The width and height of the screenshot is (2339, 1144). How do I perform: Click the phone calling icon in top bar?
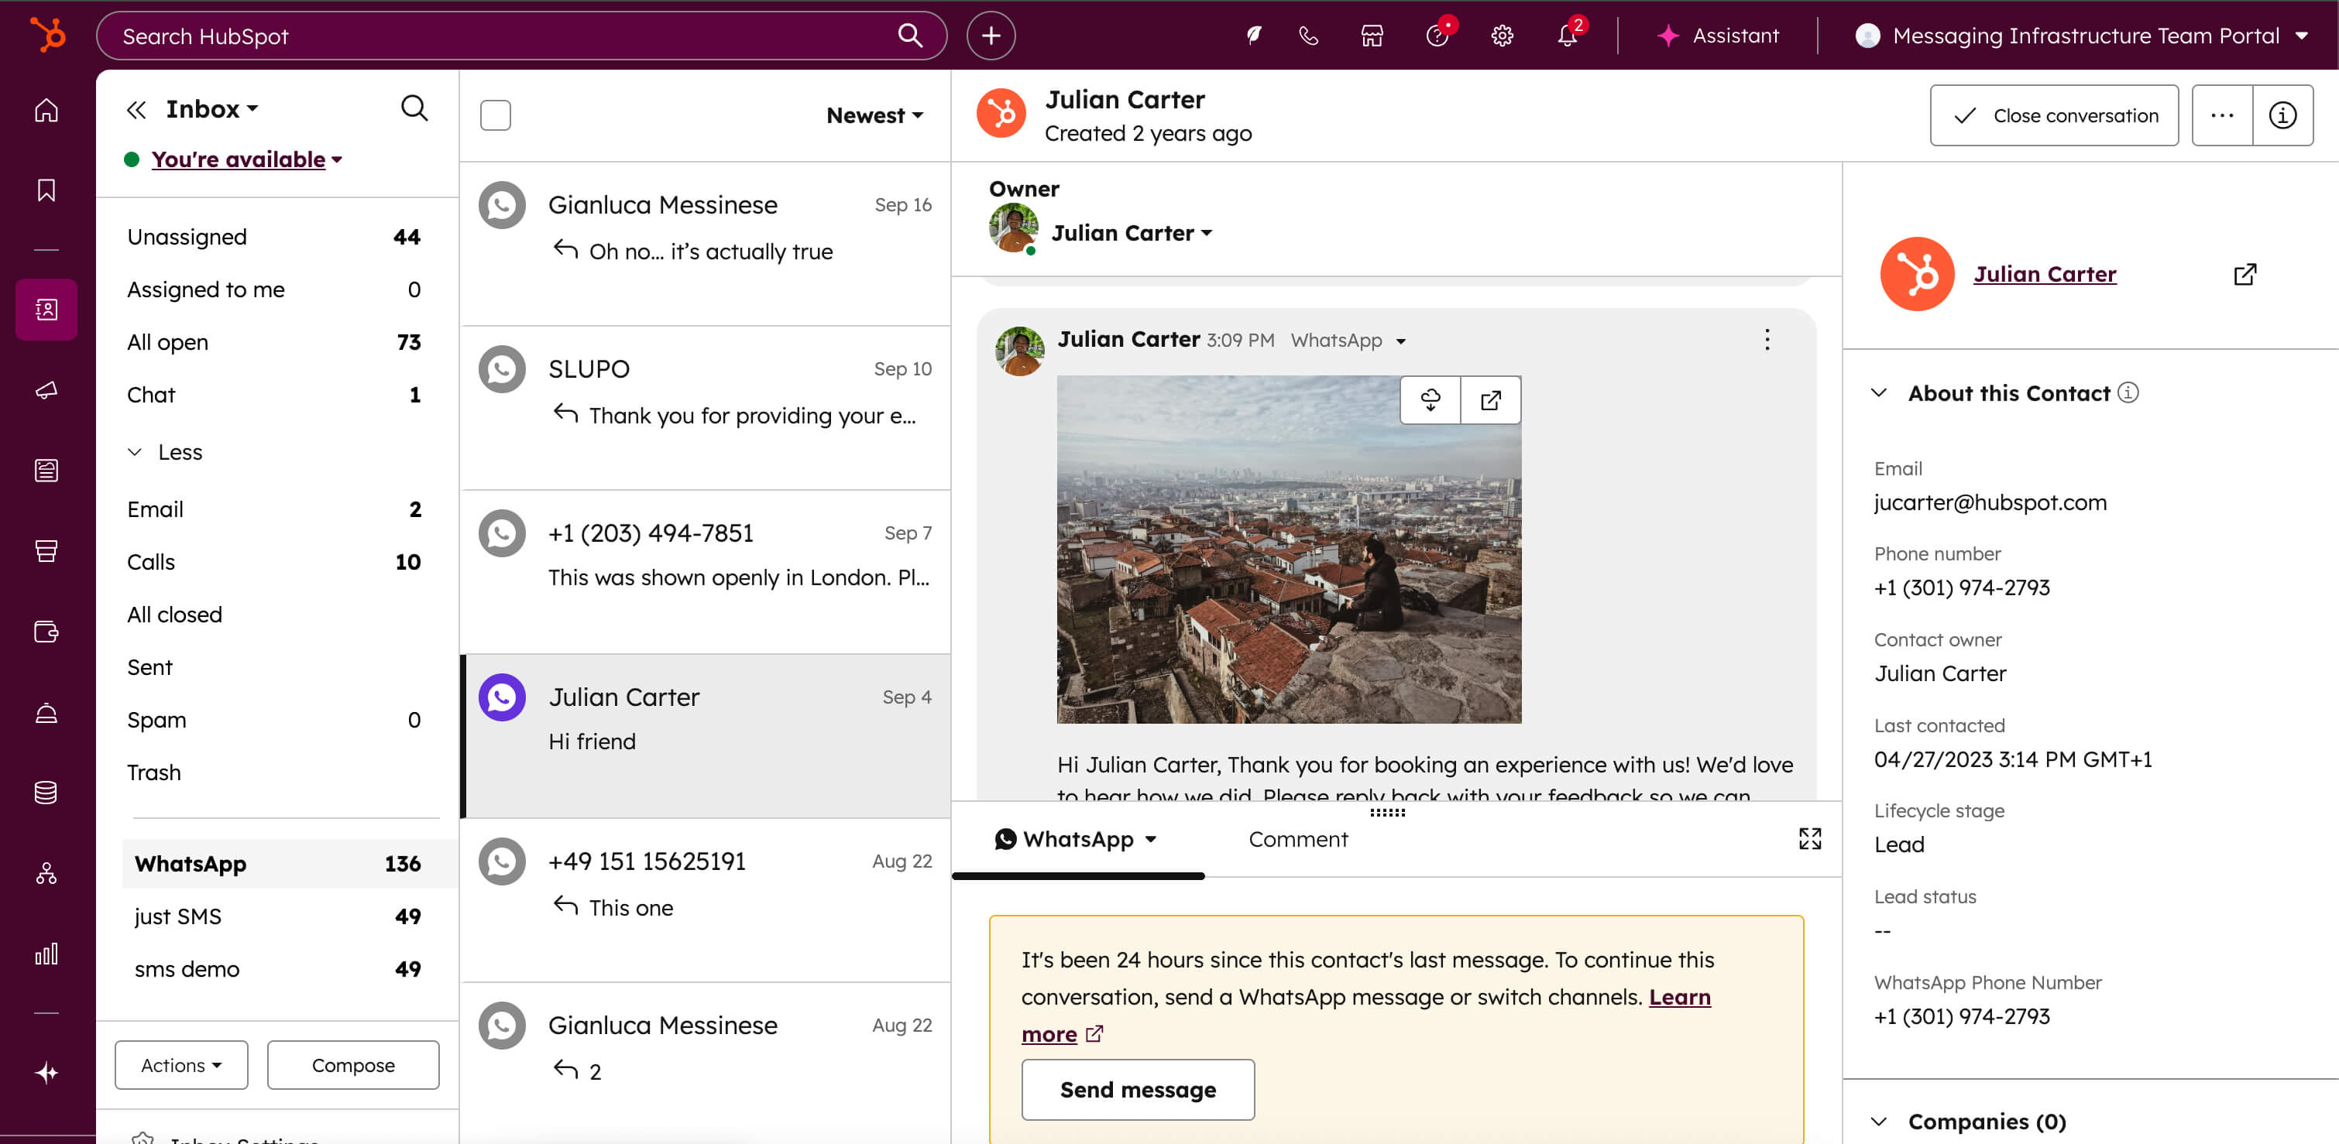click(1308, 36)
